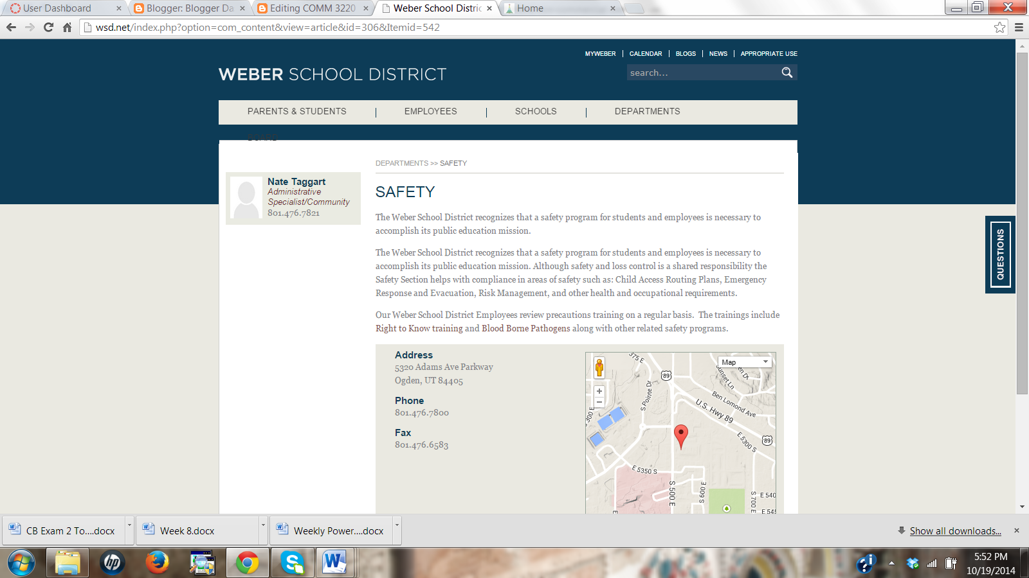The width and height of the screenshot is (1029, 578).
Task: Show hidden system tray icons
Action: 891,563
